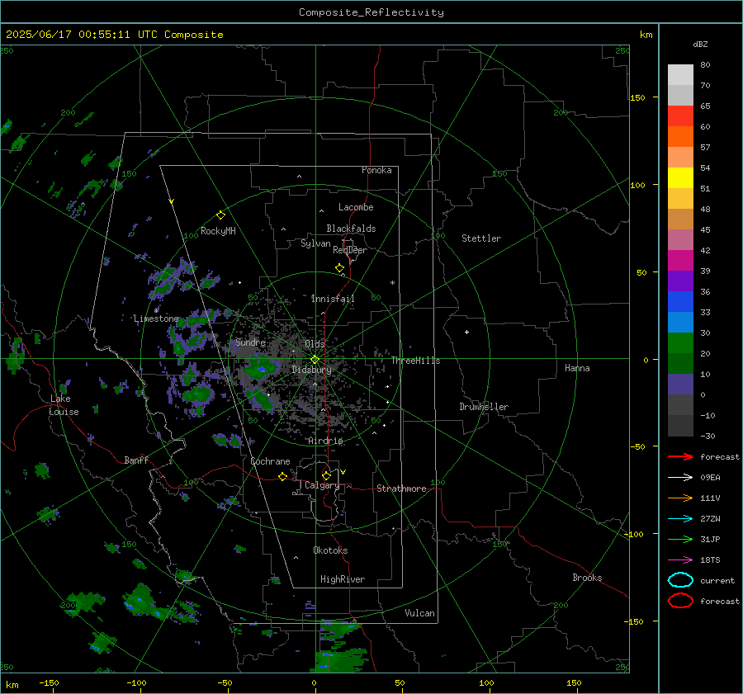Click the orange 57-60 dBZ color swatch

(x=680, y=136)
